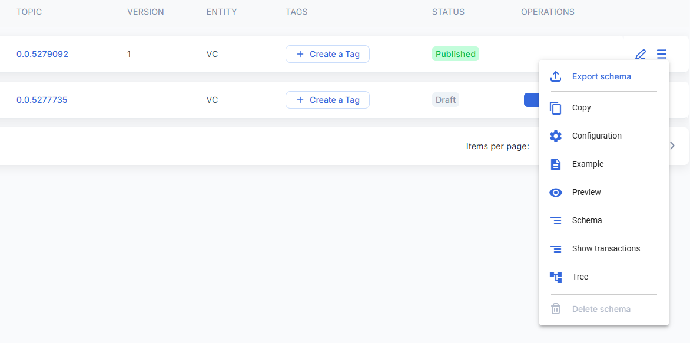
Task: Toggle the hamburger operations menu icon
Action: tap(662, 54)
